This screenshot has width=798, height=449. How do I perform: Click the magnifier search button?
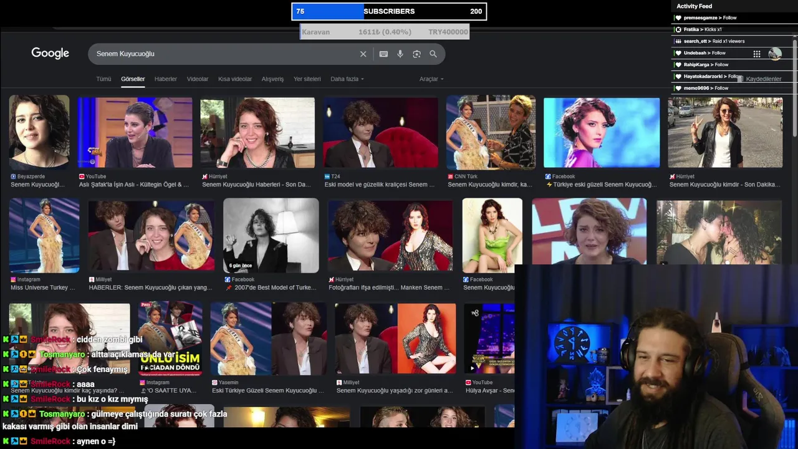[433, 54]
